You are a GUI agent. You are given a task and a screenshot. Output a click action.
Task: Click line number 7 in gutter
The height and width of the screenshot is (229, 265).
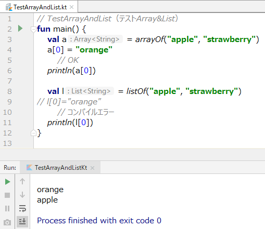[x=9, y=81]
